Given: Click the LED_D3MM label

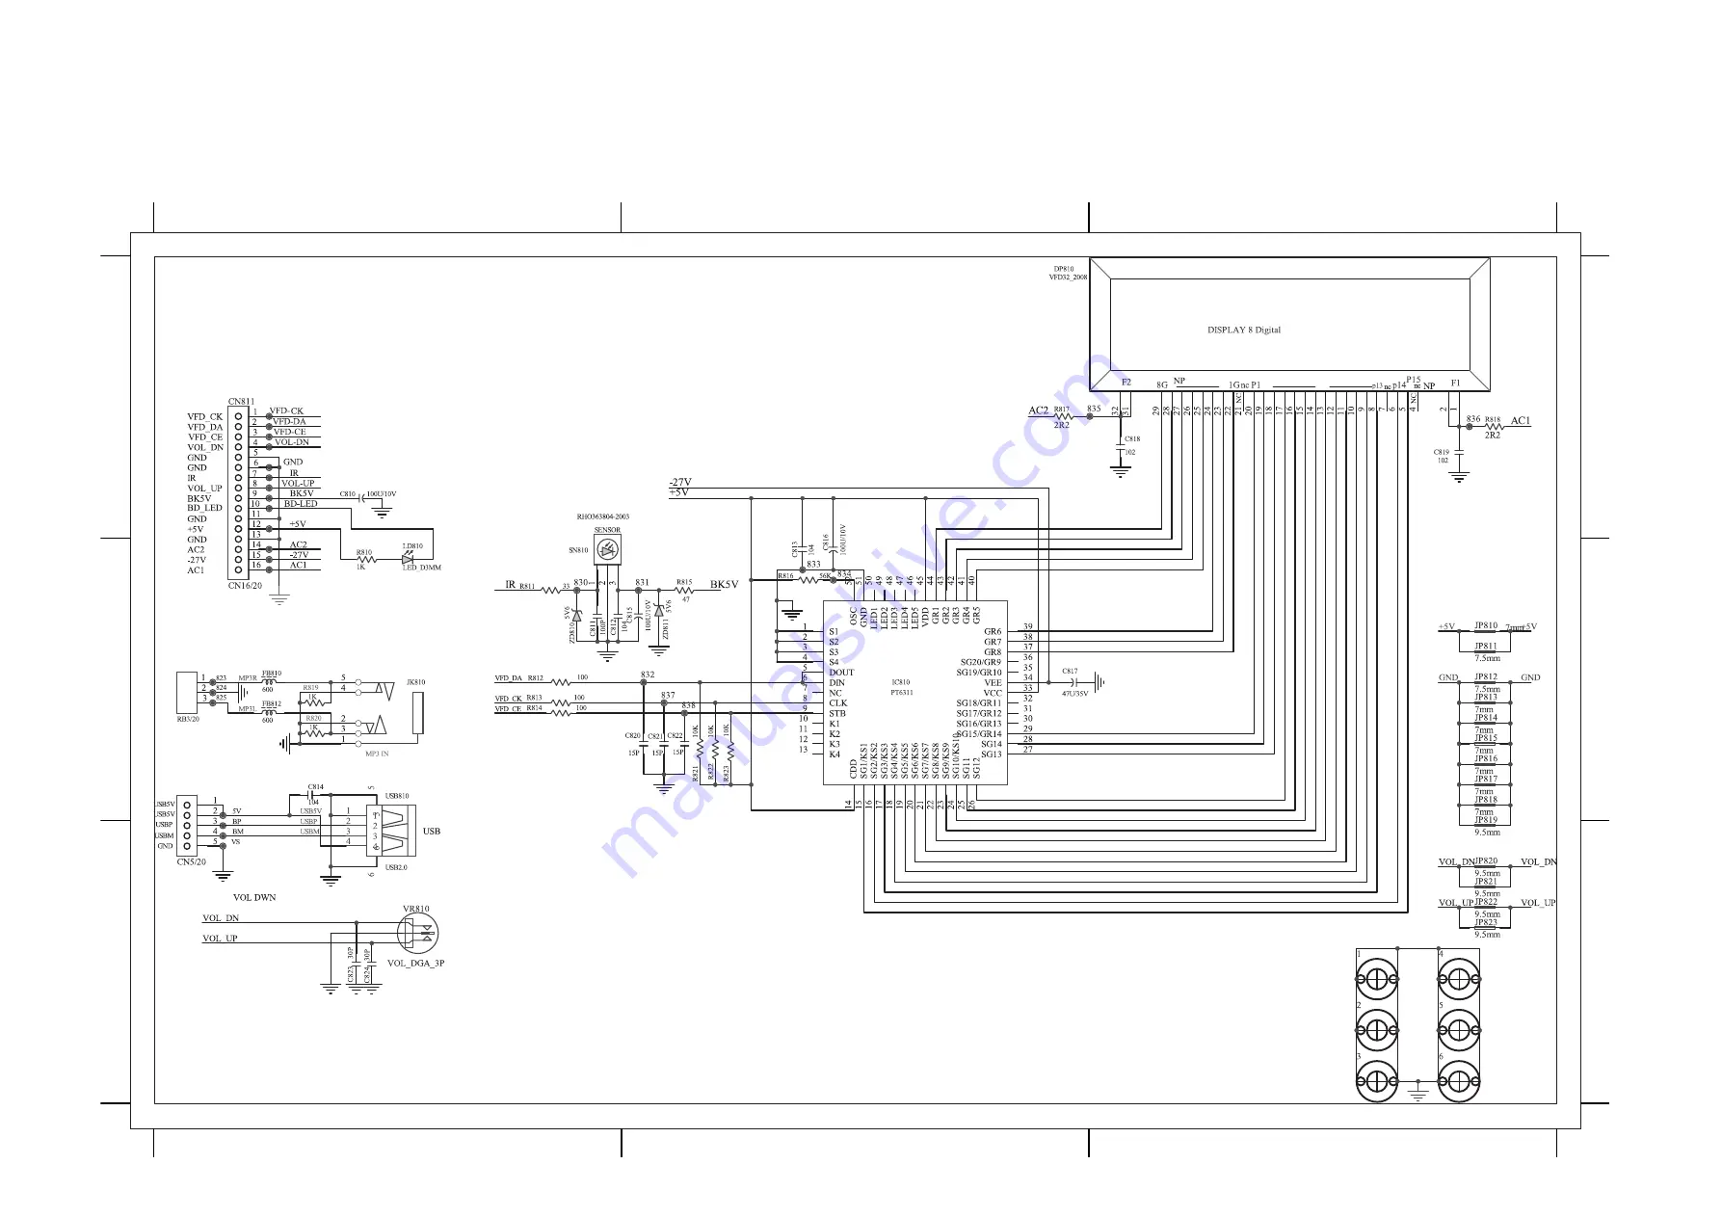Looking at the screenshot, I should [x=421, y=568].
